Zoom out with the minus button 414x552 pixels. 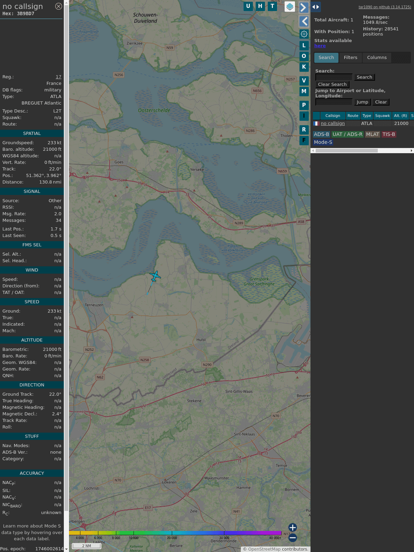[293, 538]
